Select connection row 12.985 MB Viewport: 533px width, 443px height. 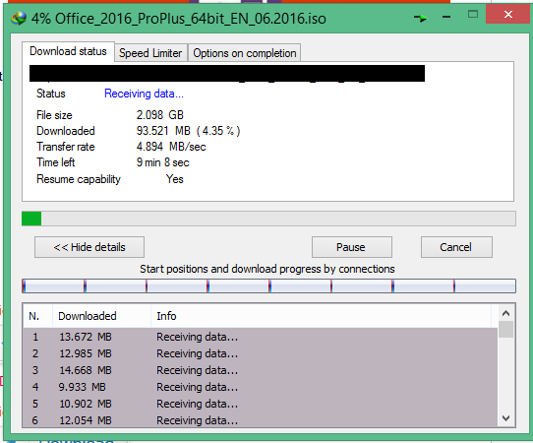261,353
